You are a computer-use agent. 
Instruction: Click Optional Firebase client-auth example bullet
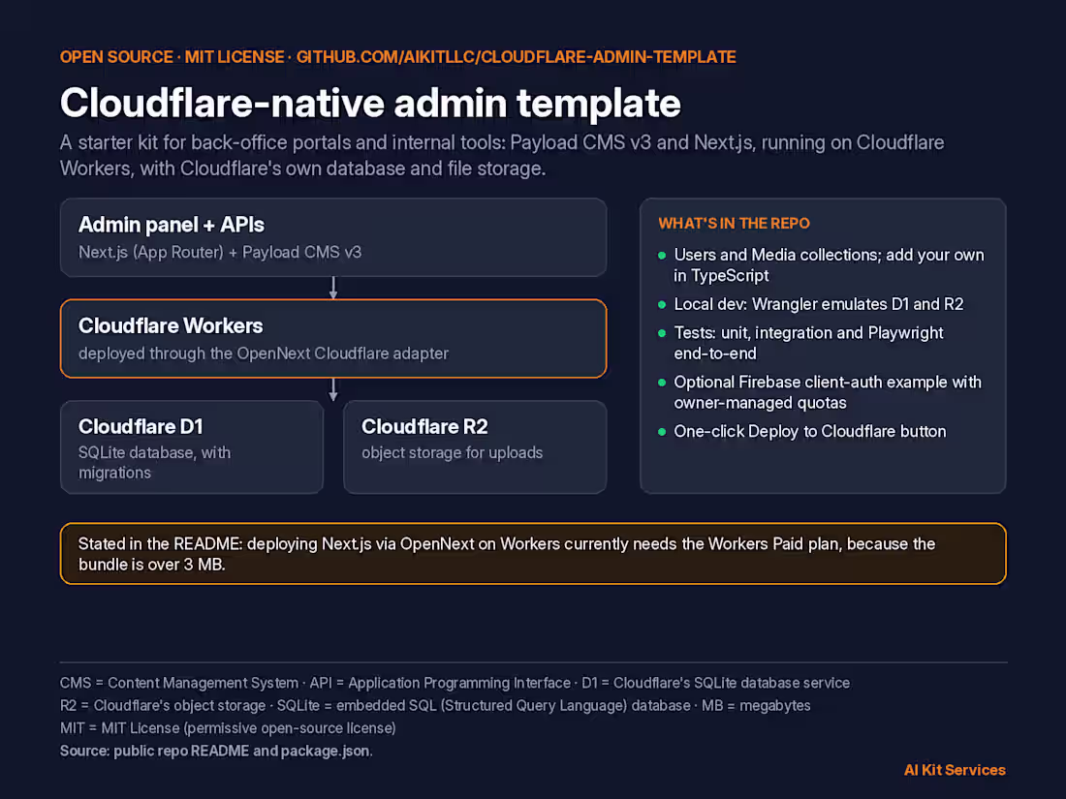tap(828, 392)
